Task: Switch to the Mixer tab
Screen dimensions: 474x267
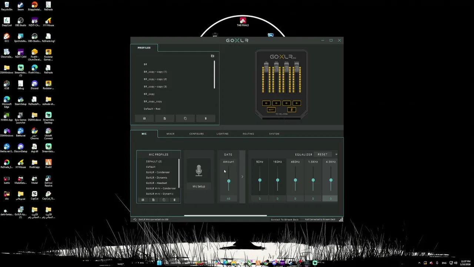Action: pos(170,134)
